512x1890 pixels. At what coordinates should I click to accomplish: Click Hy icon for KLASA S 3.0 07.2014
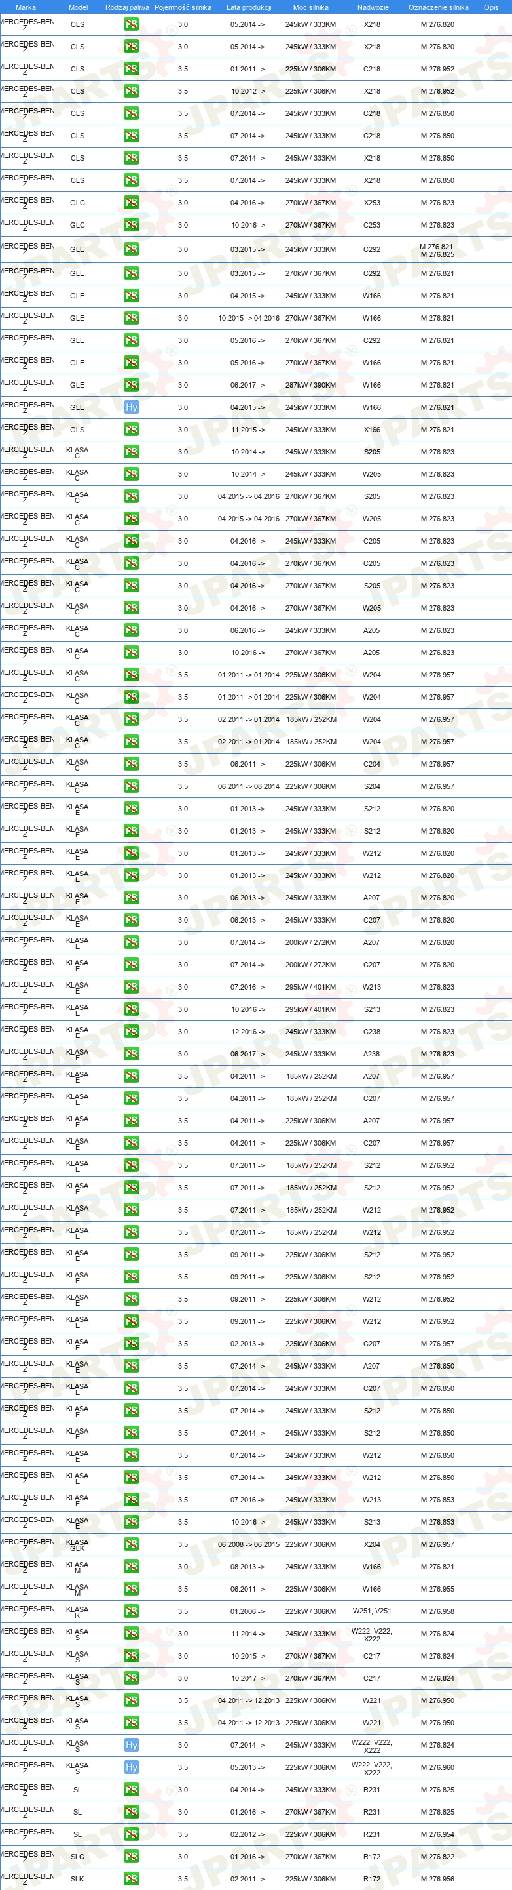(x=131, y=1744)
